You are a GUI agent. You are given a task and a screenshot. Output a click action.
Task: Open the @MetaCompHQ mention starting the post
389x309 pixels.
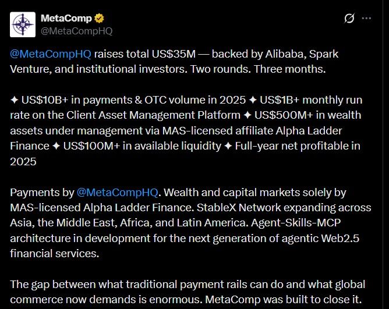click(x=51, y=54)
